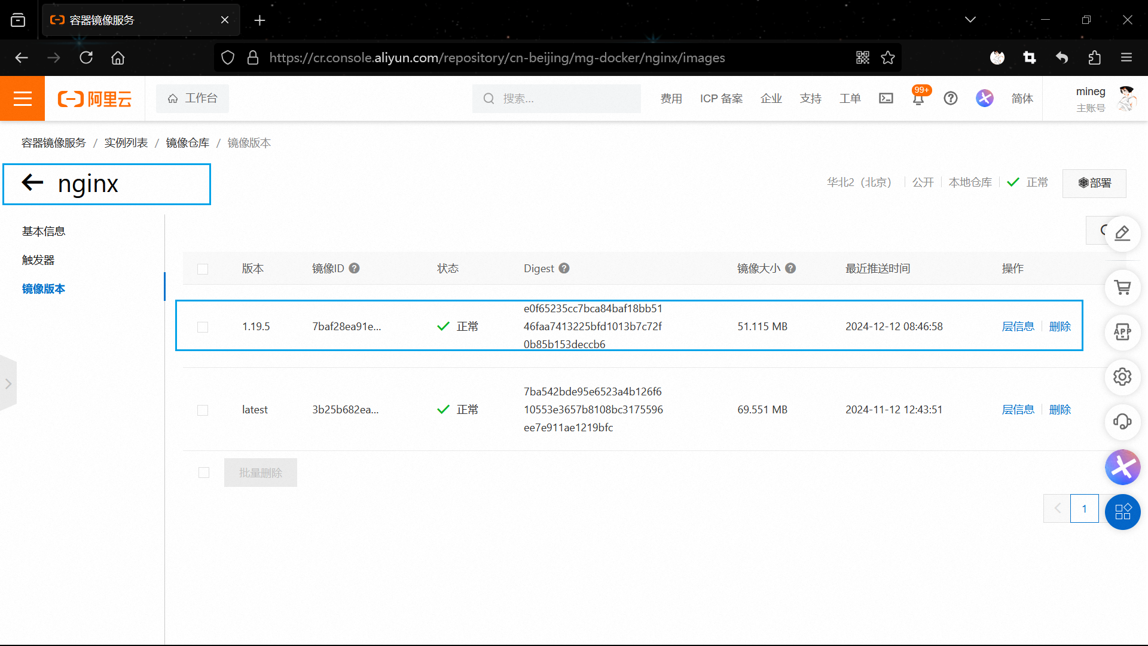Screen dimensions: 1148x646
Task: Open the 支持 menu
Action: (x=811, y=99)
